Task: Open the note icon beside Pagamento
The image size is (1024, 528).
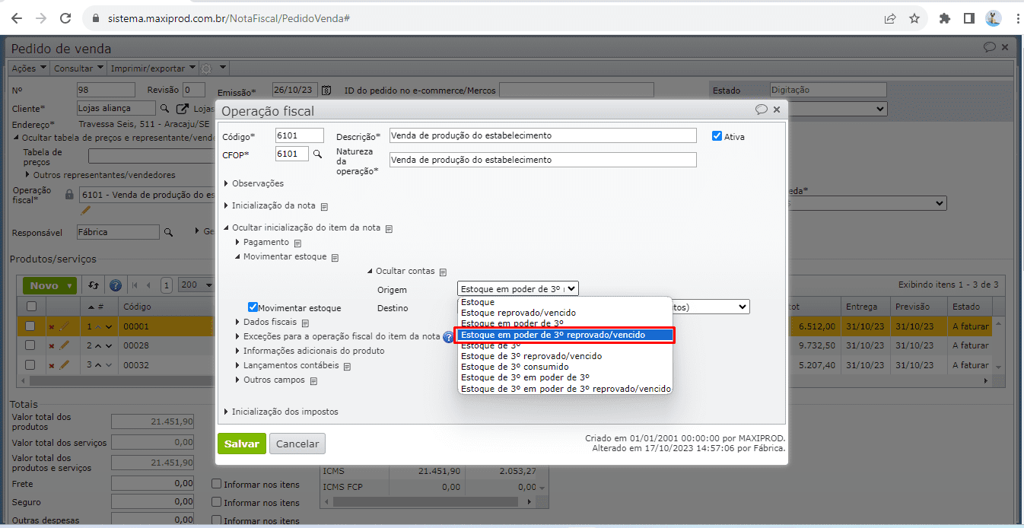Action: click(x=297, y=243)
